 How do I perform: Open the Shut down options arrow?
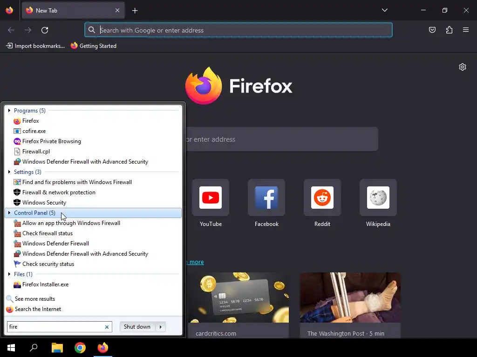tap(161, 327)
